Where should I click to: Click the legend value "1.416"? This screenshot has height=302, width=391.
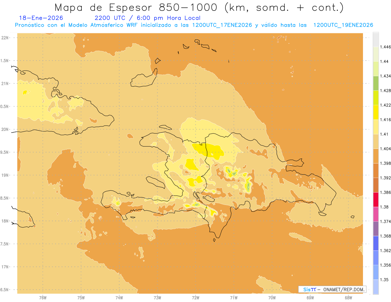[386, 120]
